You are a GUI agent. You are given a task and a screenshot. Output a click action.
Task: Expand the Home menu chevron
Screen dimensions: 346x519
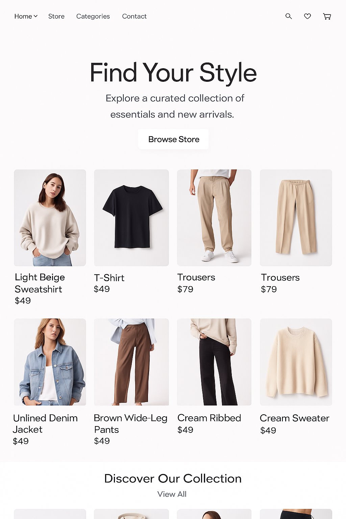click(x=35, y=16)
